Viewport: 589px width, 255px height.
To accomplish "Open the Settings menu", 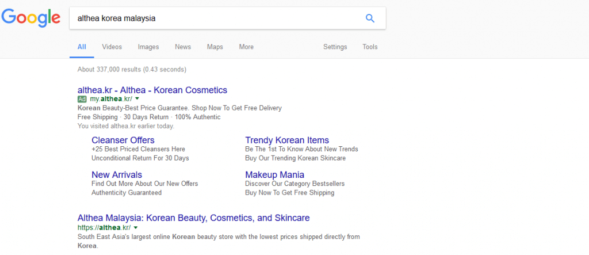I will (335, 47).
